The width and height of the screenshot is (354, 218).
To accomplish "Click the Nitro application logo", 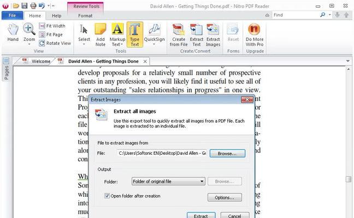I will [5, 6].
